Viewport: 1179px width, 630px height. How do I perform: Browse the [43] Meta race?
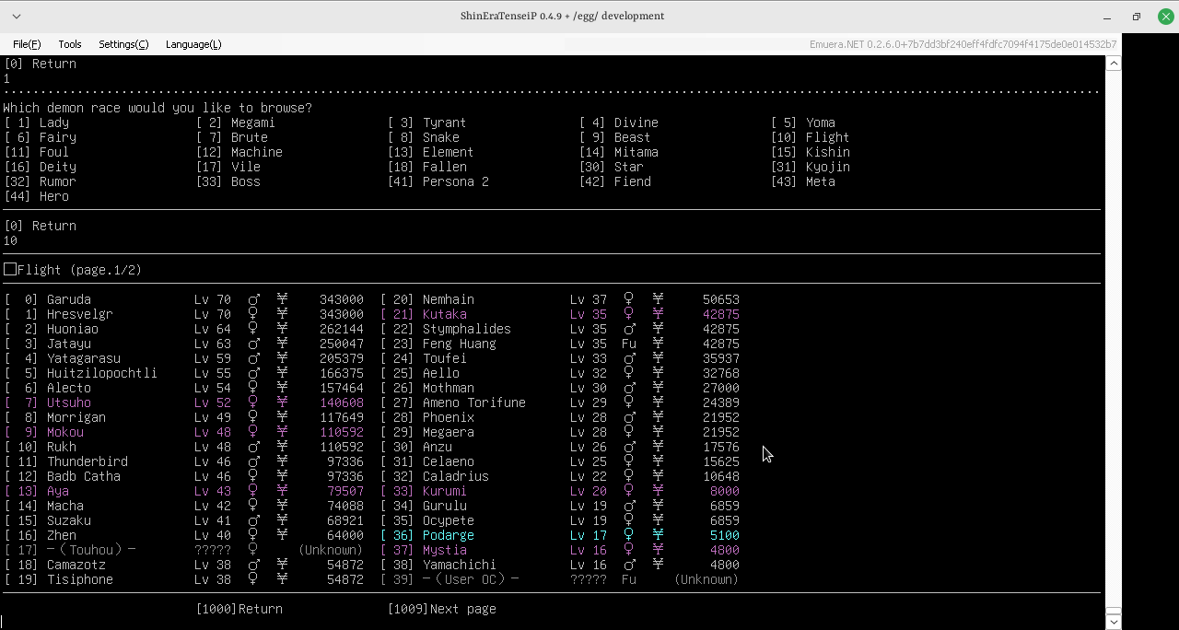pos(803,181)
